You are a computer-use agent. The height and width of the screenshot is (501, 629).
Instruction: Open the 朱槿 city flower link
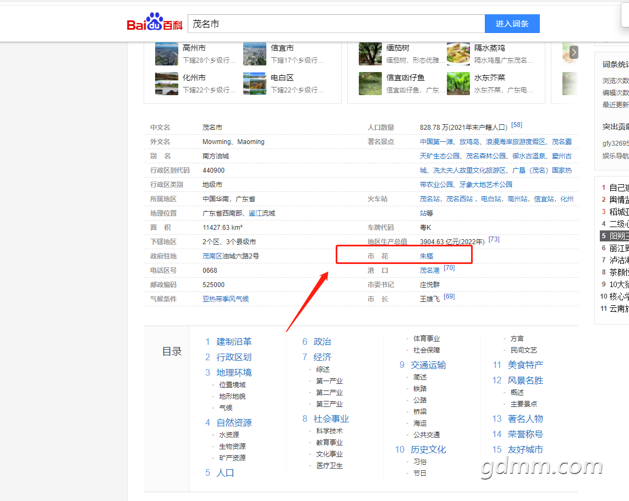(426, 256)
